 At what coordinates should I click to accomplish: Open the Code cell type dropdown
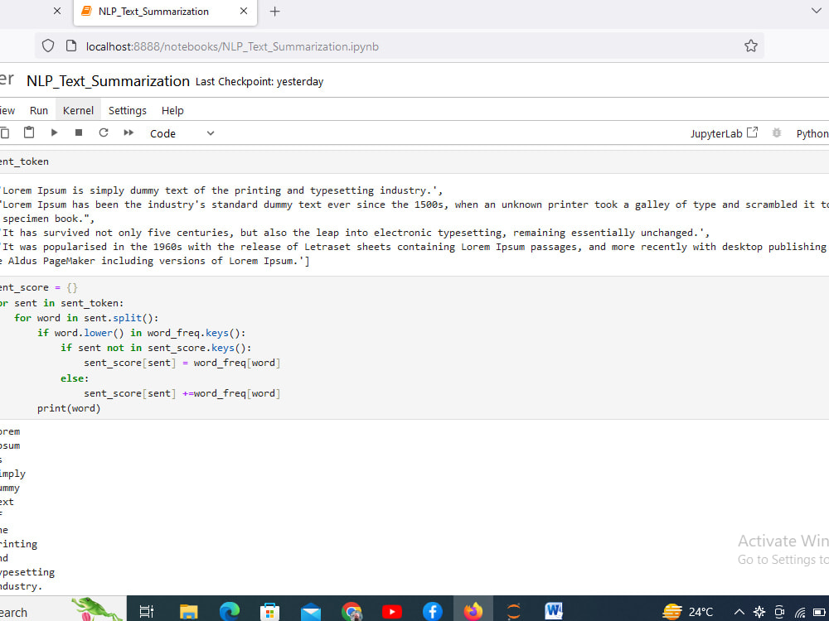pyautogui.click(x=182, y=132)
